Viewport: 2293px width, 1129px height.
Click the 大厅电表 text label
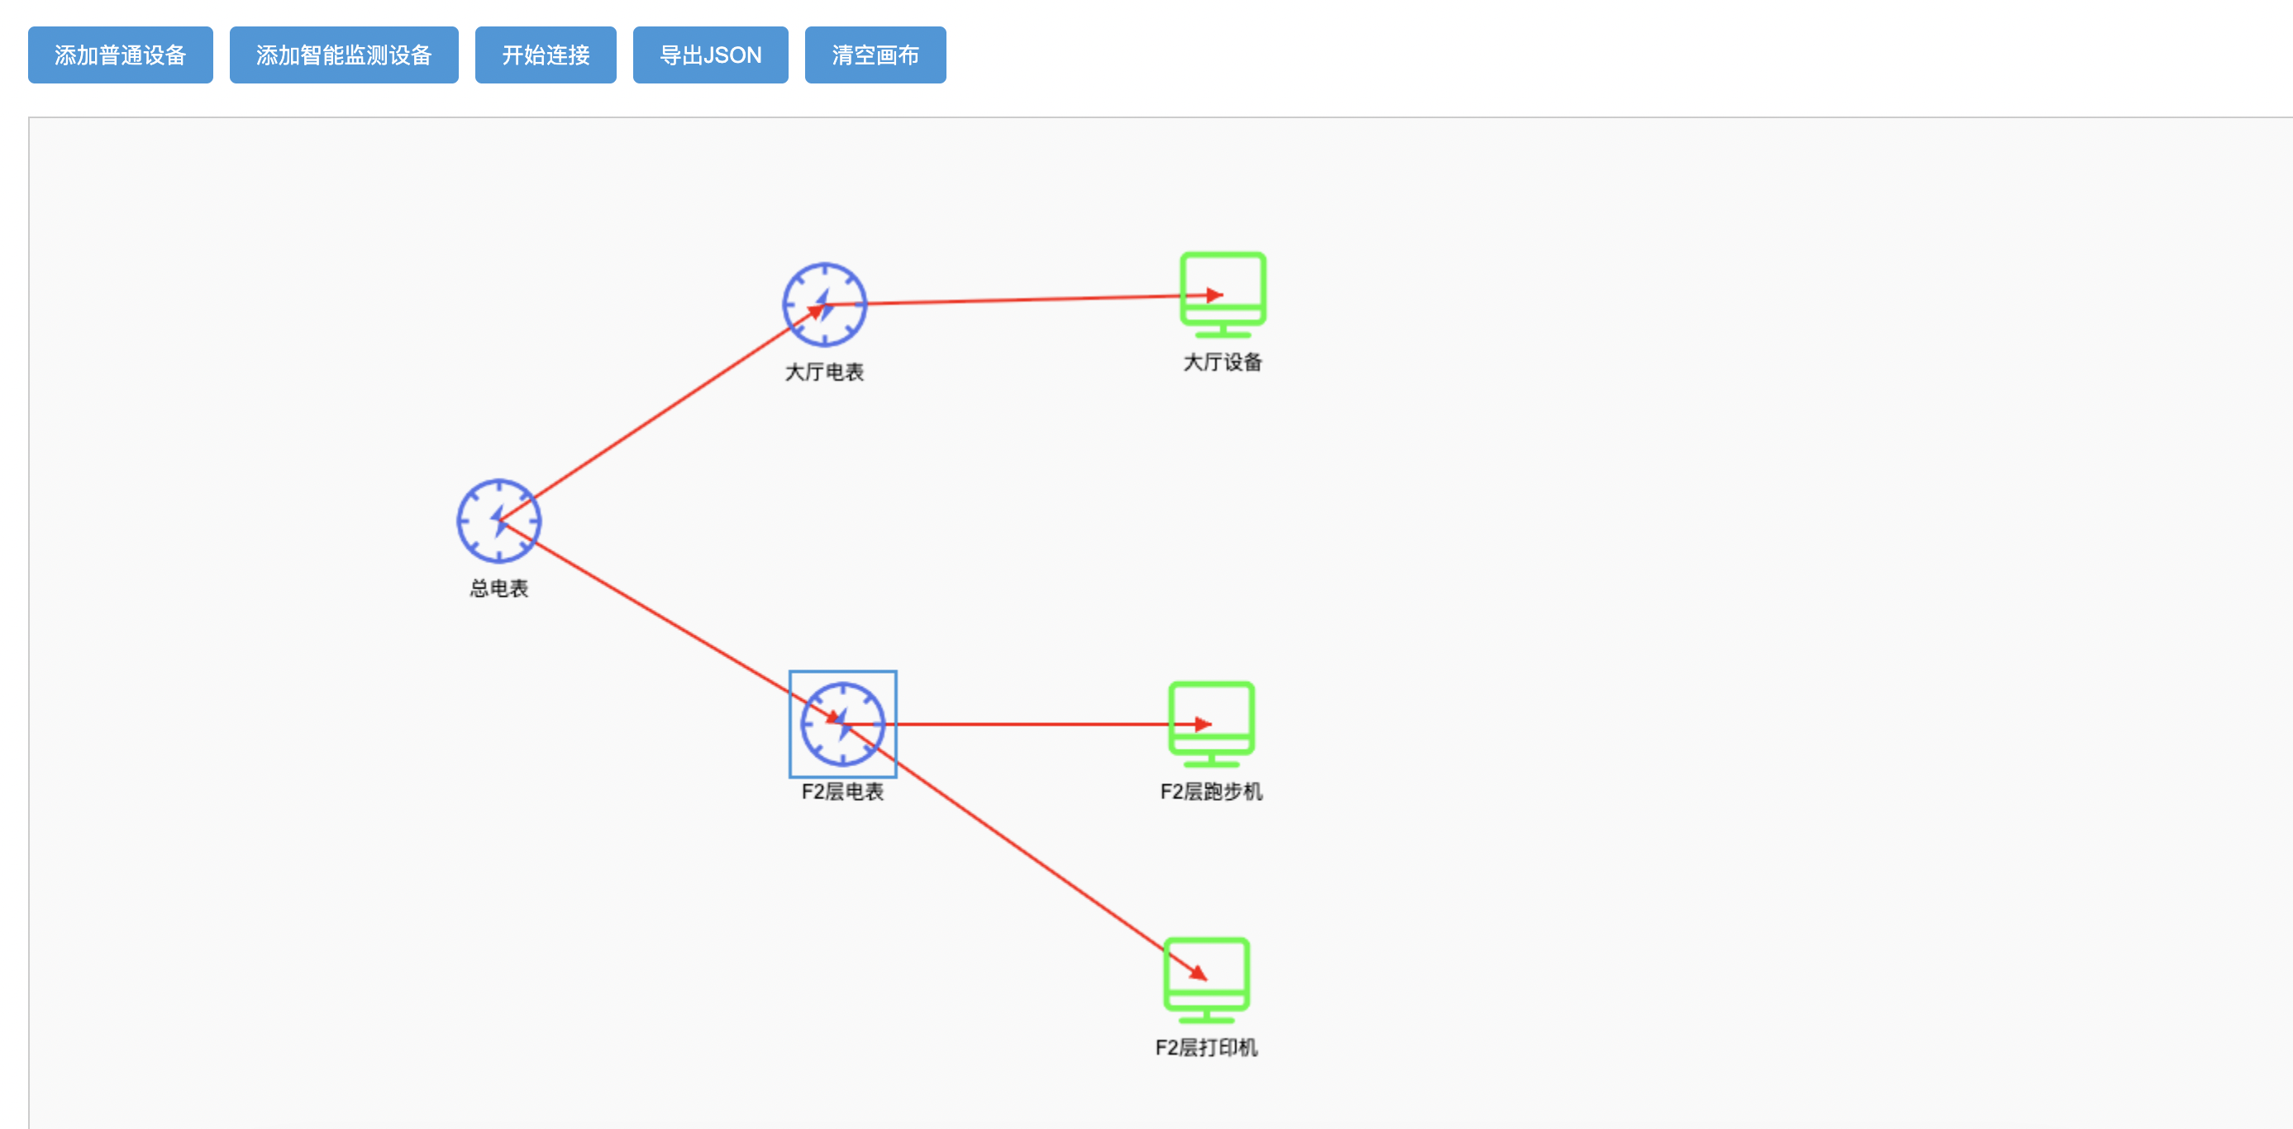click(x=824, y=372)
